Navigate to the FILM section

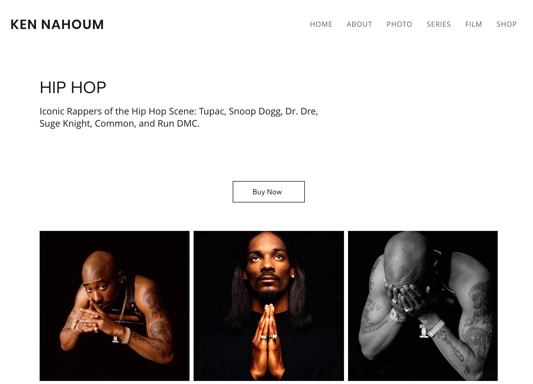(473, 24)
